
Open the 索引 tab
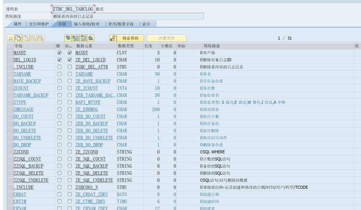(x=146, y=24)
